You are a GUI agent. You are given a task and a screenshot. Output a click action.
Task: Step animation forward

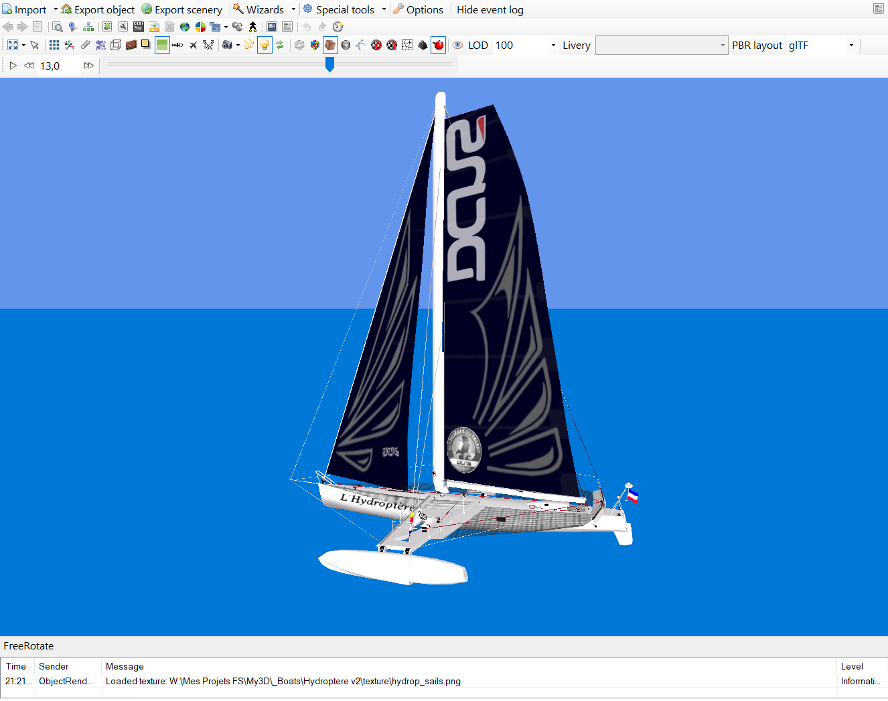(88, 66)
